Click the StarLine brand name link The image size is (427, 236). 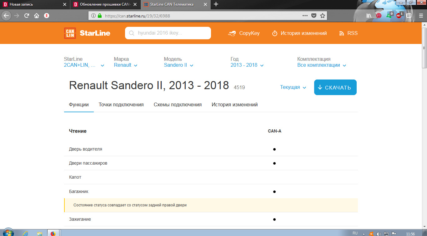pyautogui.click(x=95, y=33)
